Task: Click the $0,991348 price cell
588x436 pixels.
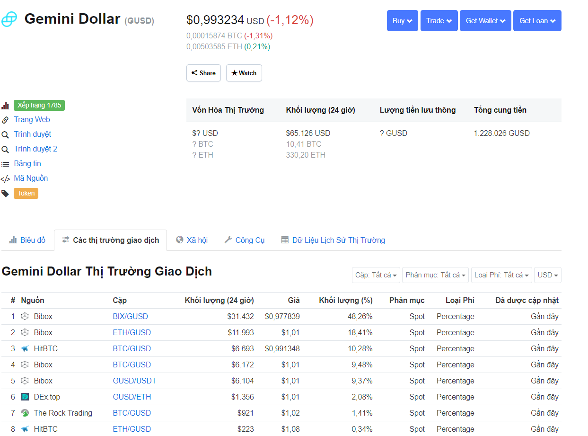Action: click(282, 348)
